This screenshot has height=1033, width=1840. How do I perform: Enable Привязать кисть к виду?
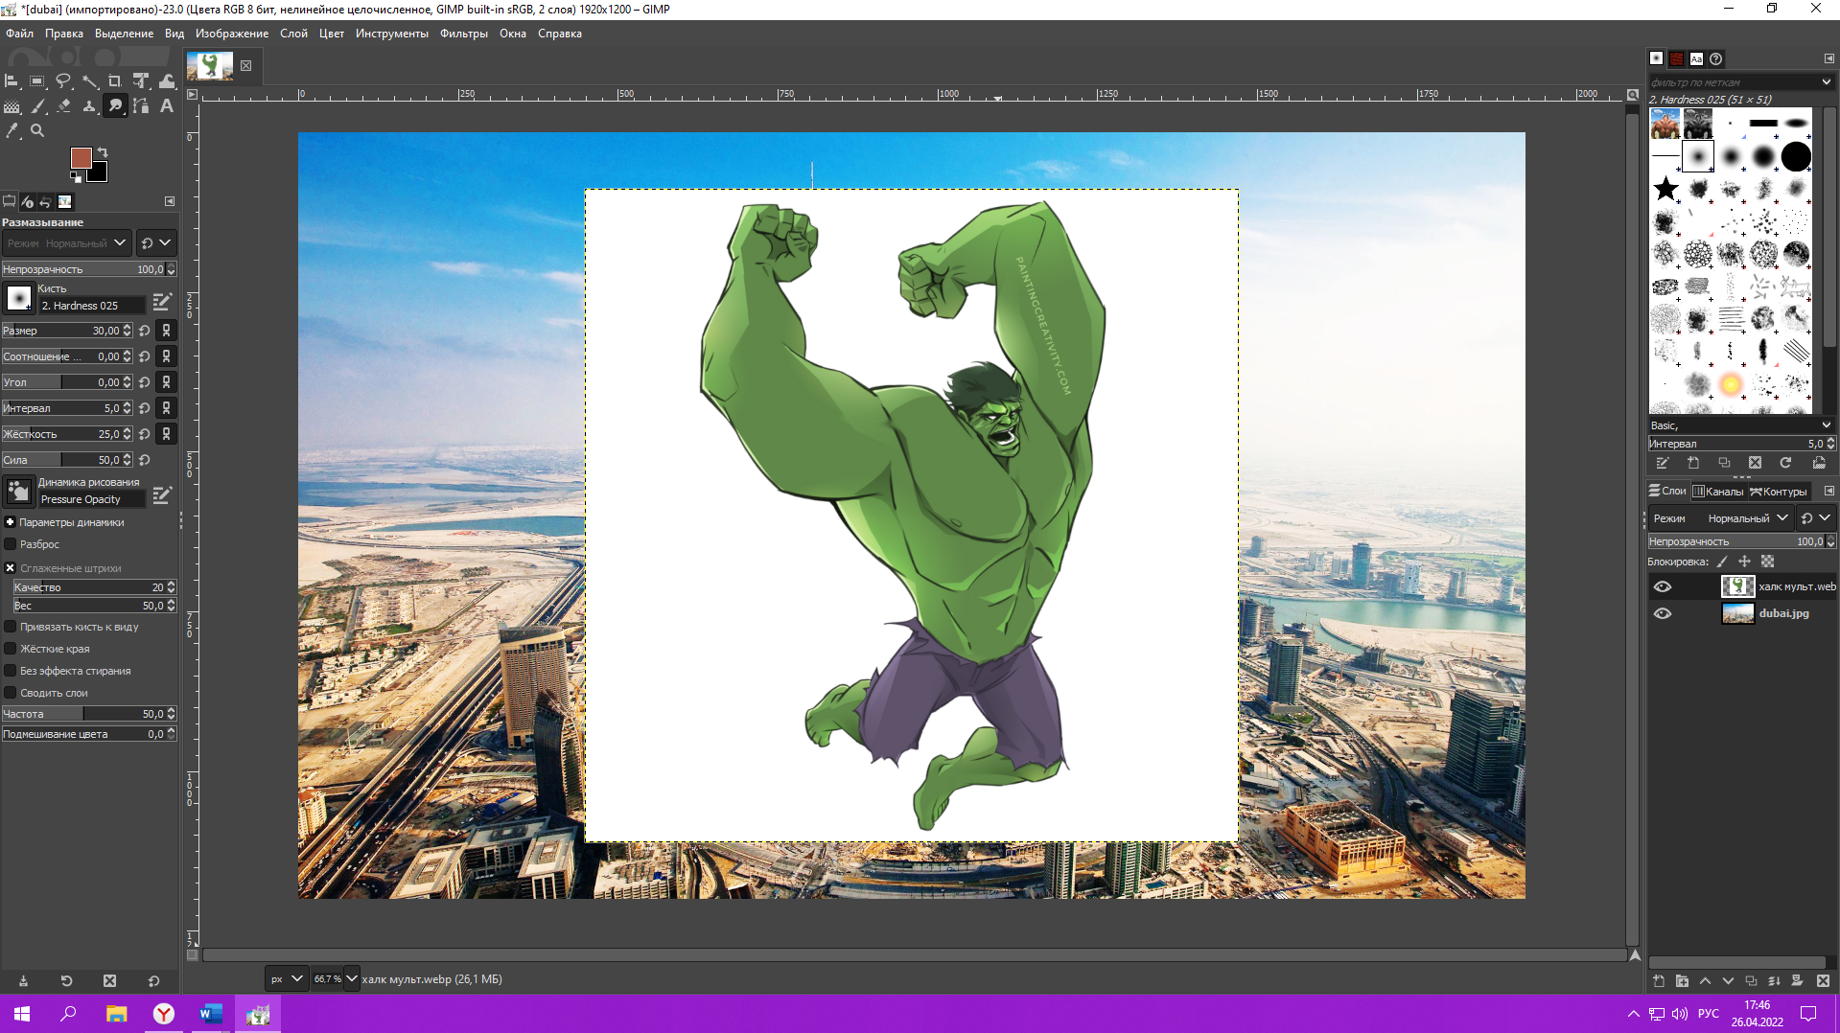click(x=11, y=627)
